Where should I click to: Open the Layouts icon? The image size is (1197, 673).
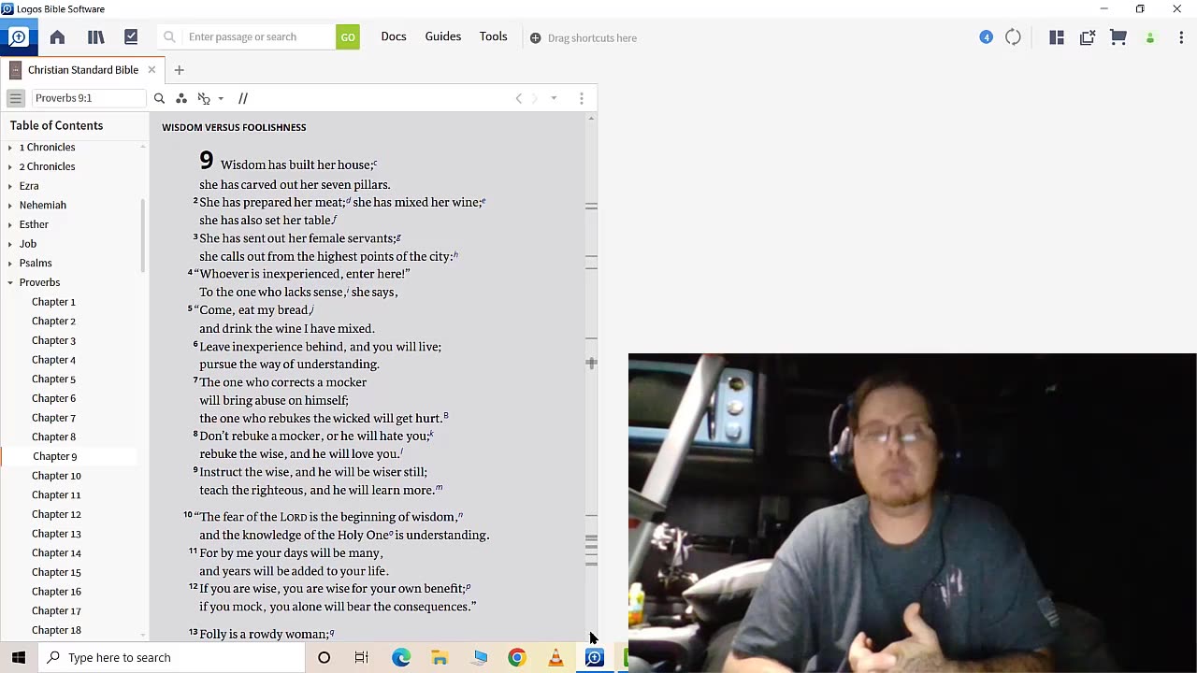(1057, 37)
